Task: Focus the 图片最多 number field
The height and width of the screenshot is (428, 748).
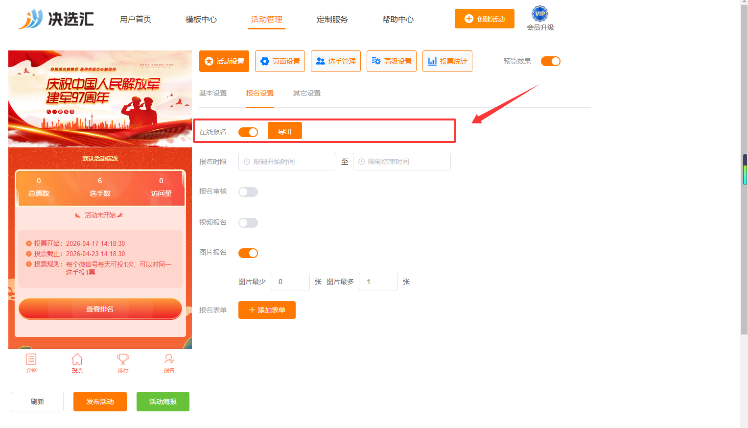Action: pyautogui.click(x=378, y=282)
